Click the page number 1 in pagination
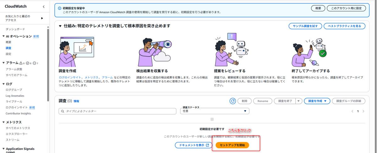The height and width of the screenshot is (153, 377). 358,111
